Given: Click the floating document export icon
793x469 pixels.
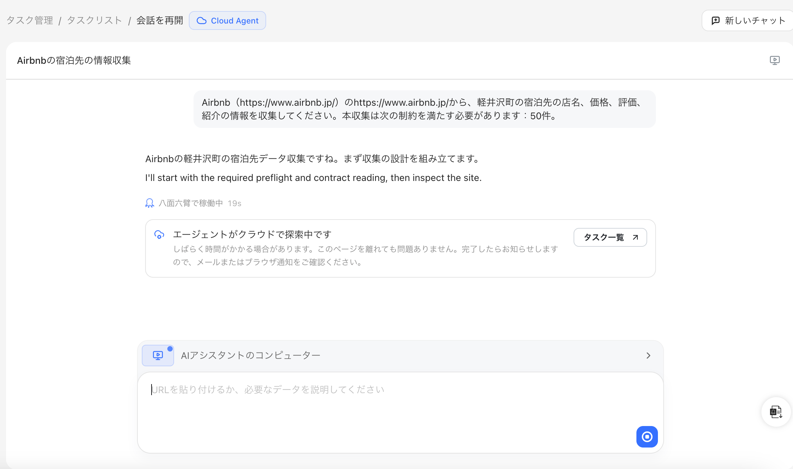Looking at the screenshot, I should point(776,412).
